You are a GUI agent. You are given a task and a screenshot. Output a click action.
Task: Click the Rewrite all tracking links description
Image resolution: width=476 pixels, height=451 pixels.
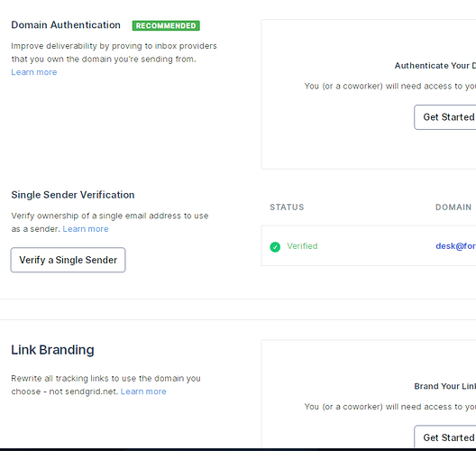tap(105, 385)
